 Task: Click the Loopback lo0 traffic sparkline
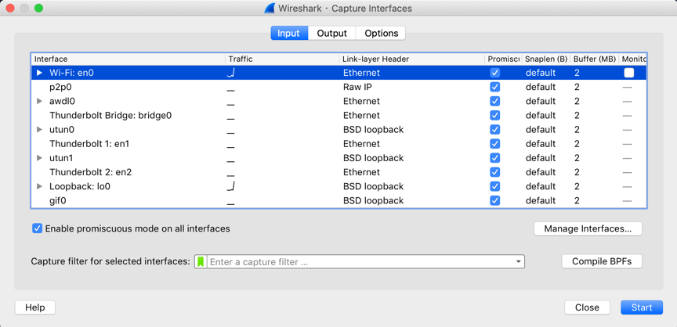[230, 186]
